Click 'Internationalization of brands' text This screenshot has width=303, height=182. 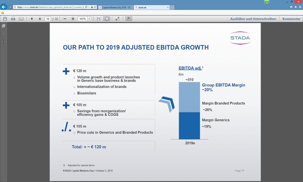click(x=102, y=87)
